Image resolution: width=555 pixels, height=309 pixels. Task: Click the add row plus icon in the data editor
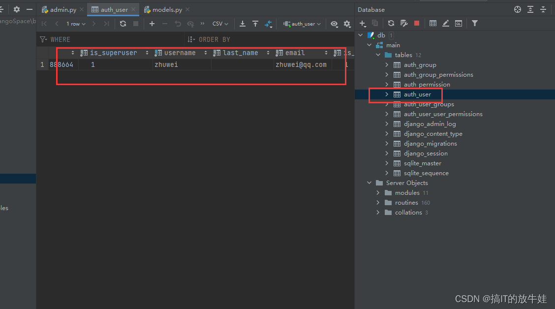tap(152, 24)
